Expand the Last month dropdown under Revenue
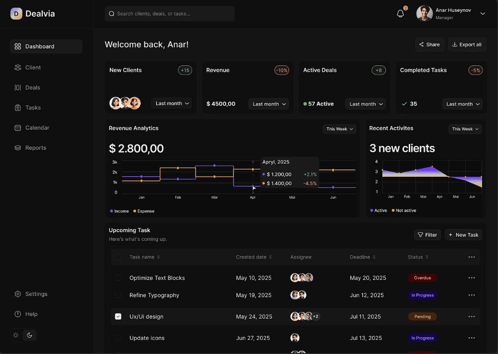The height and width of the screenshot is (354, 498). (268, 104)
